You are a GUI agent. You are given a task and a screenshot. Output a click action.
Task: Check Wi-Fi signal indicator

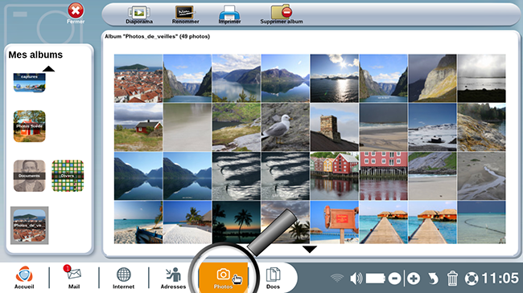tap(337, 278)
